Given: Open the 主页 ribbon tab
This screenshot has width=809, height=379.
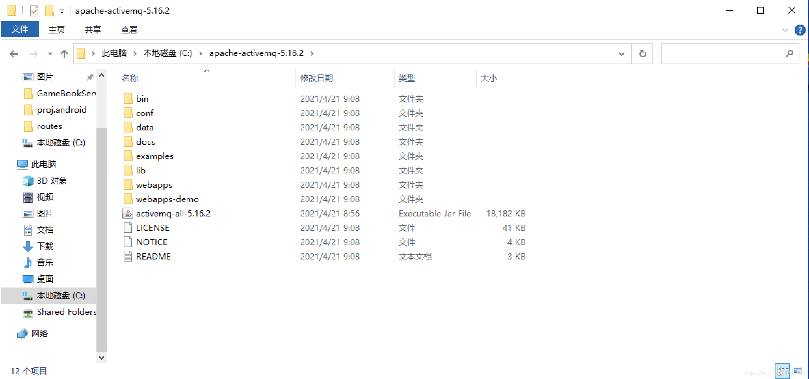Looking at the screenshot, I should (57, 30).
